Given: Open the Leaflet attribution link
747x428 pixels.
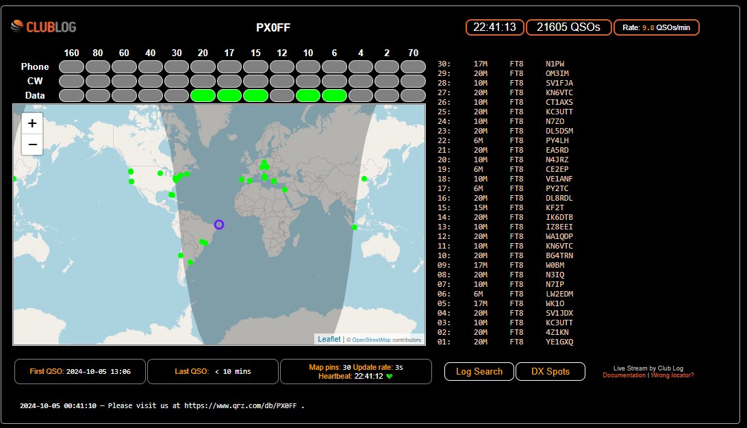Looking at the screenshot, I should pyautogui.click(x=329, y=339).
